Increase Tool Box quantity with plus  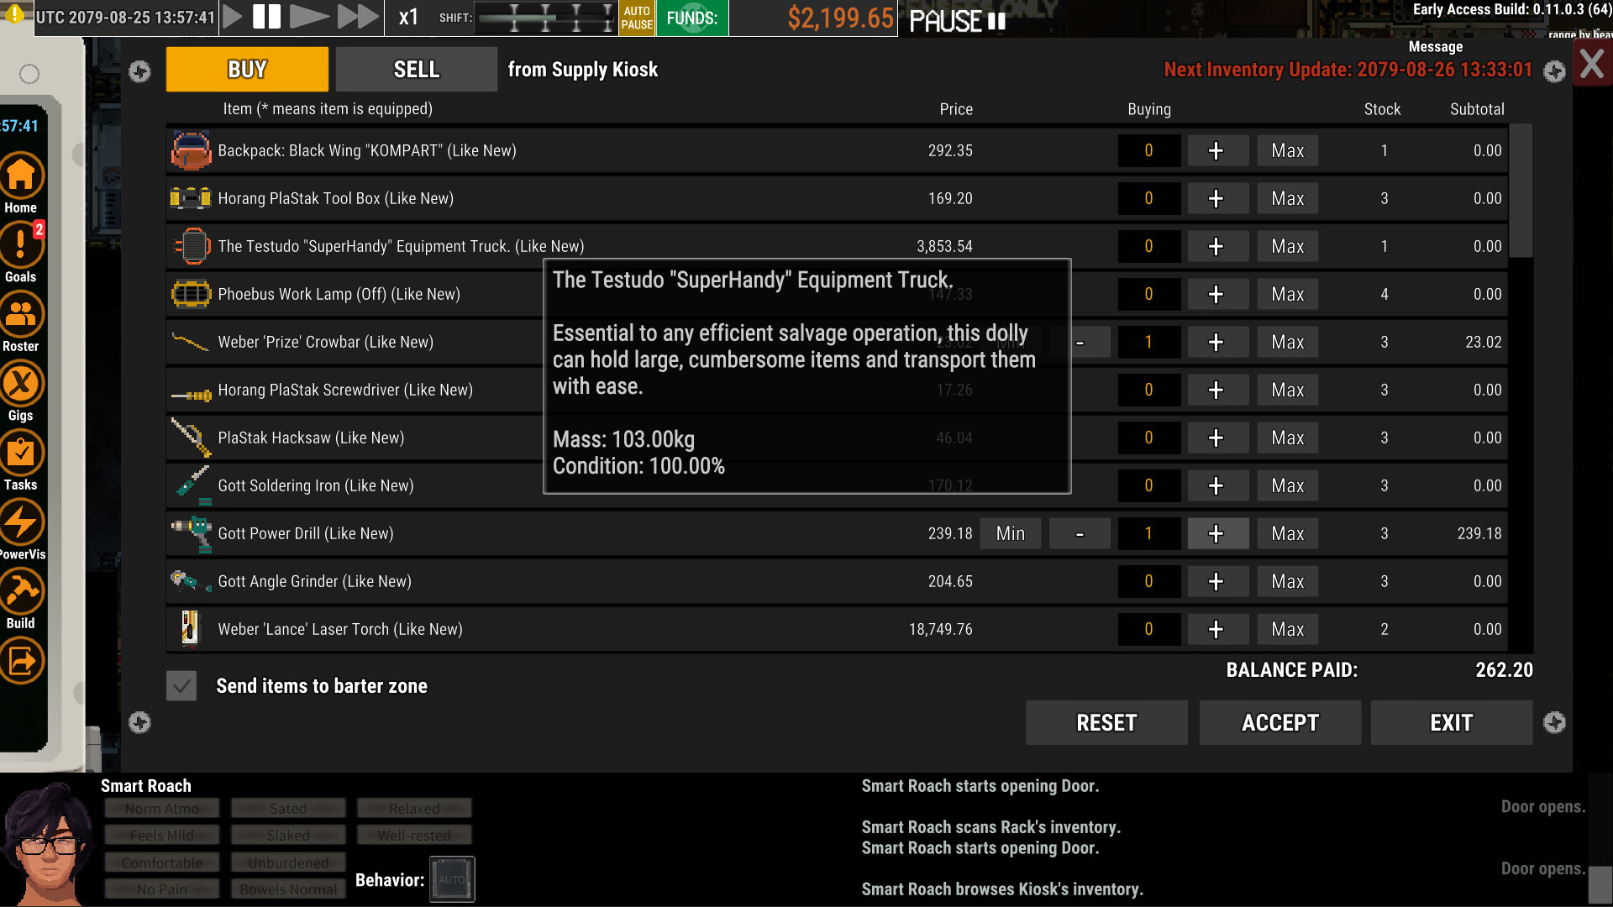click(1217, 199)
